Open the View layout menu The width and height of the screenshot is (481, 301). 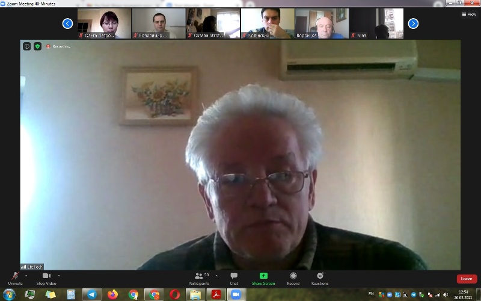tap(470, 14)
